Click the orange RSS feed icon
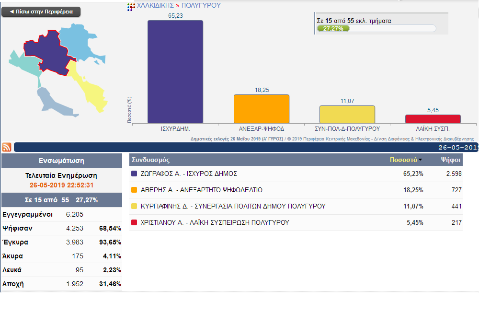Viewport: 479px width, 313px height. (7, 147)
